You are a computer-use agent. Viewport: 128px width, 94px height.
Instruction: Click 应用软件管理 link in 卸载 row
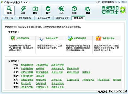pos(58,65)
